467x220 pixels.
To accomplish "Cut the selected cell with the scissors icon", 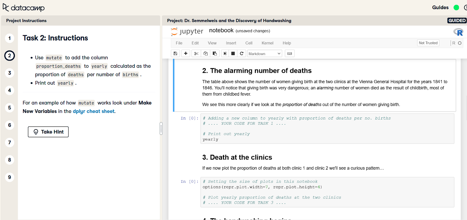I will (x=196, y=54).
